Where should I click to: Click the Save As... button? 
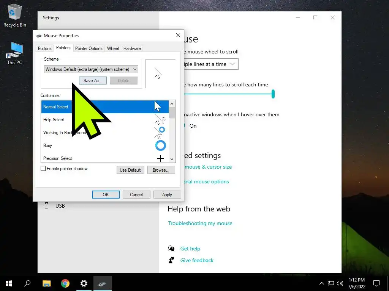[x=93, y=80]
